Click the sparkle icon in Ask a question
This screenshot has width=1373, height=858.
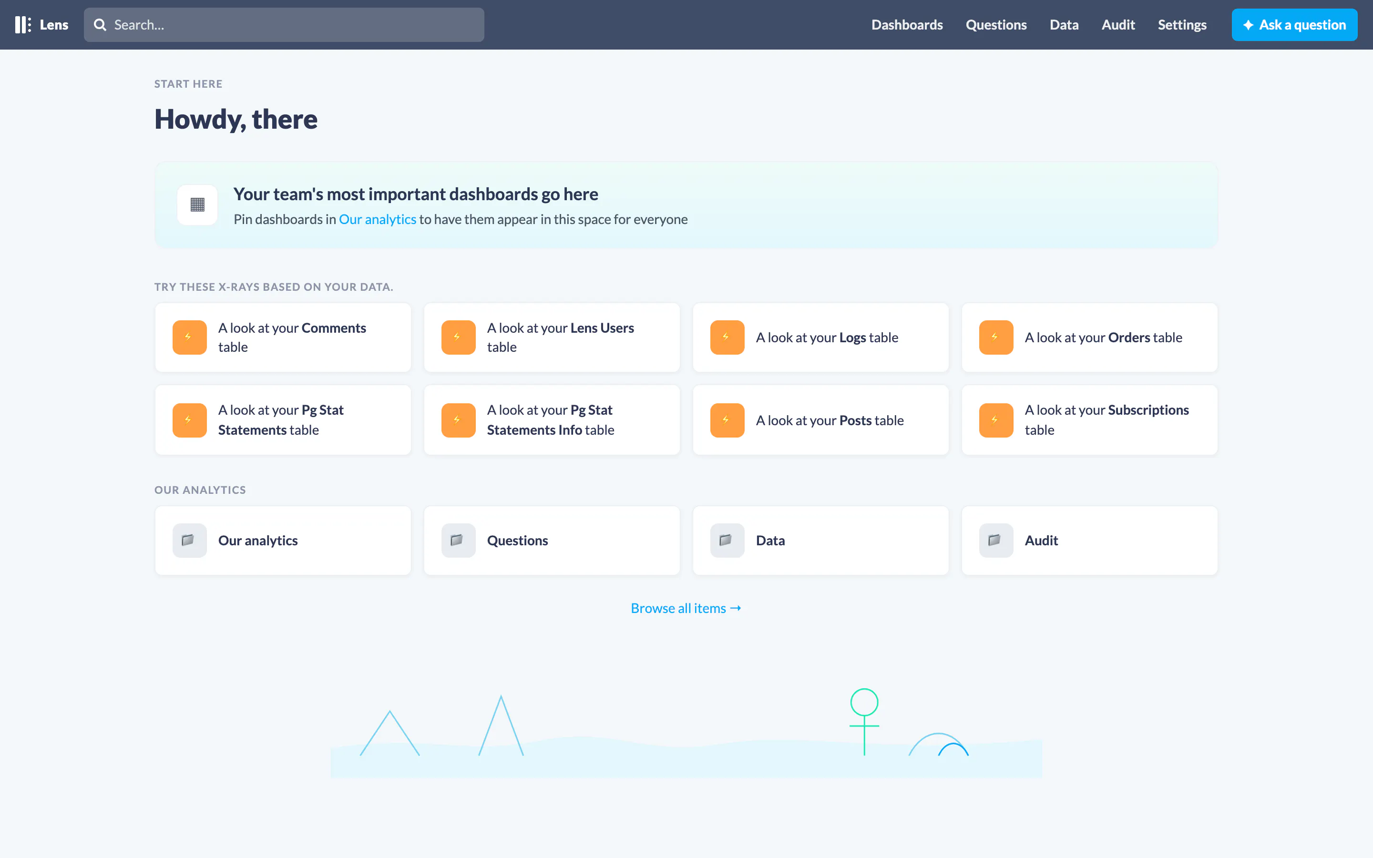tap(1248, 25)
